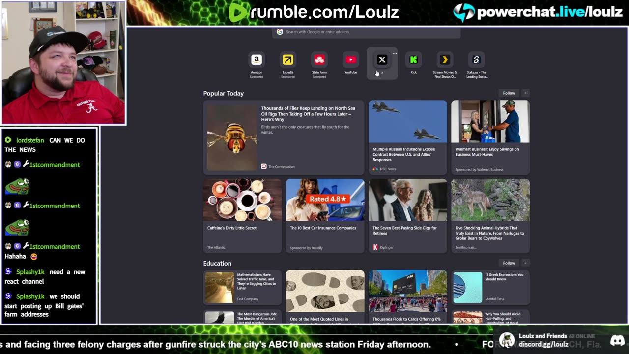The image size is (629, 354).
Task: Click The Atlantic source label
Action: click(x=216, y=247)
